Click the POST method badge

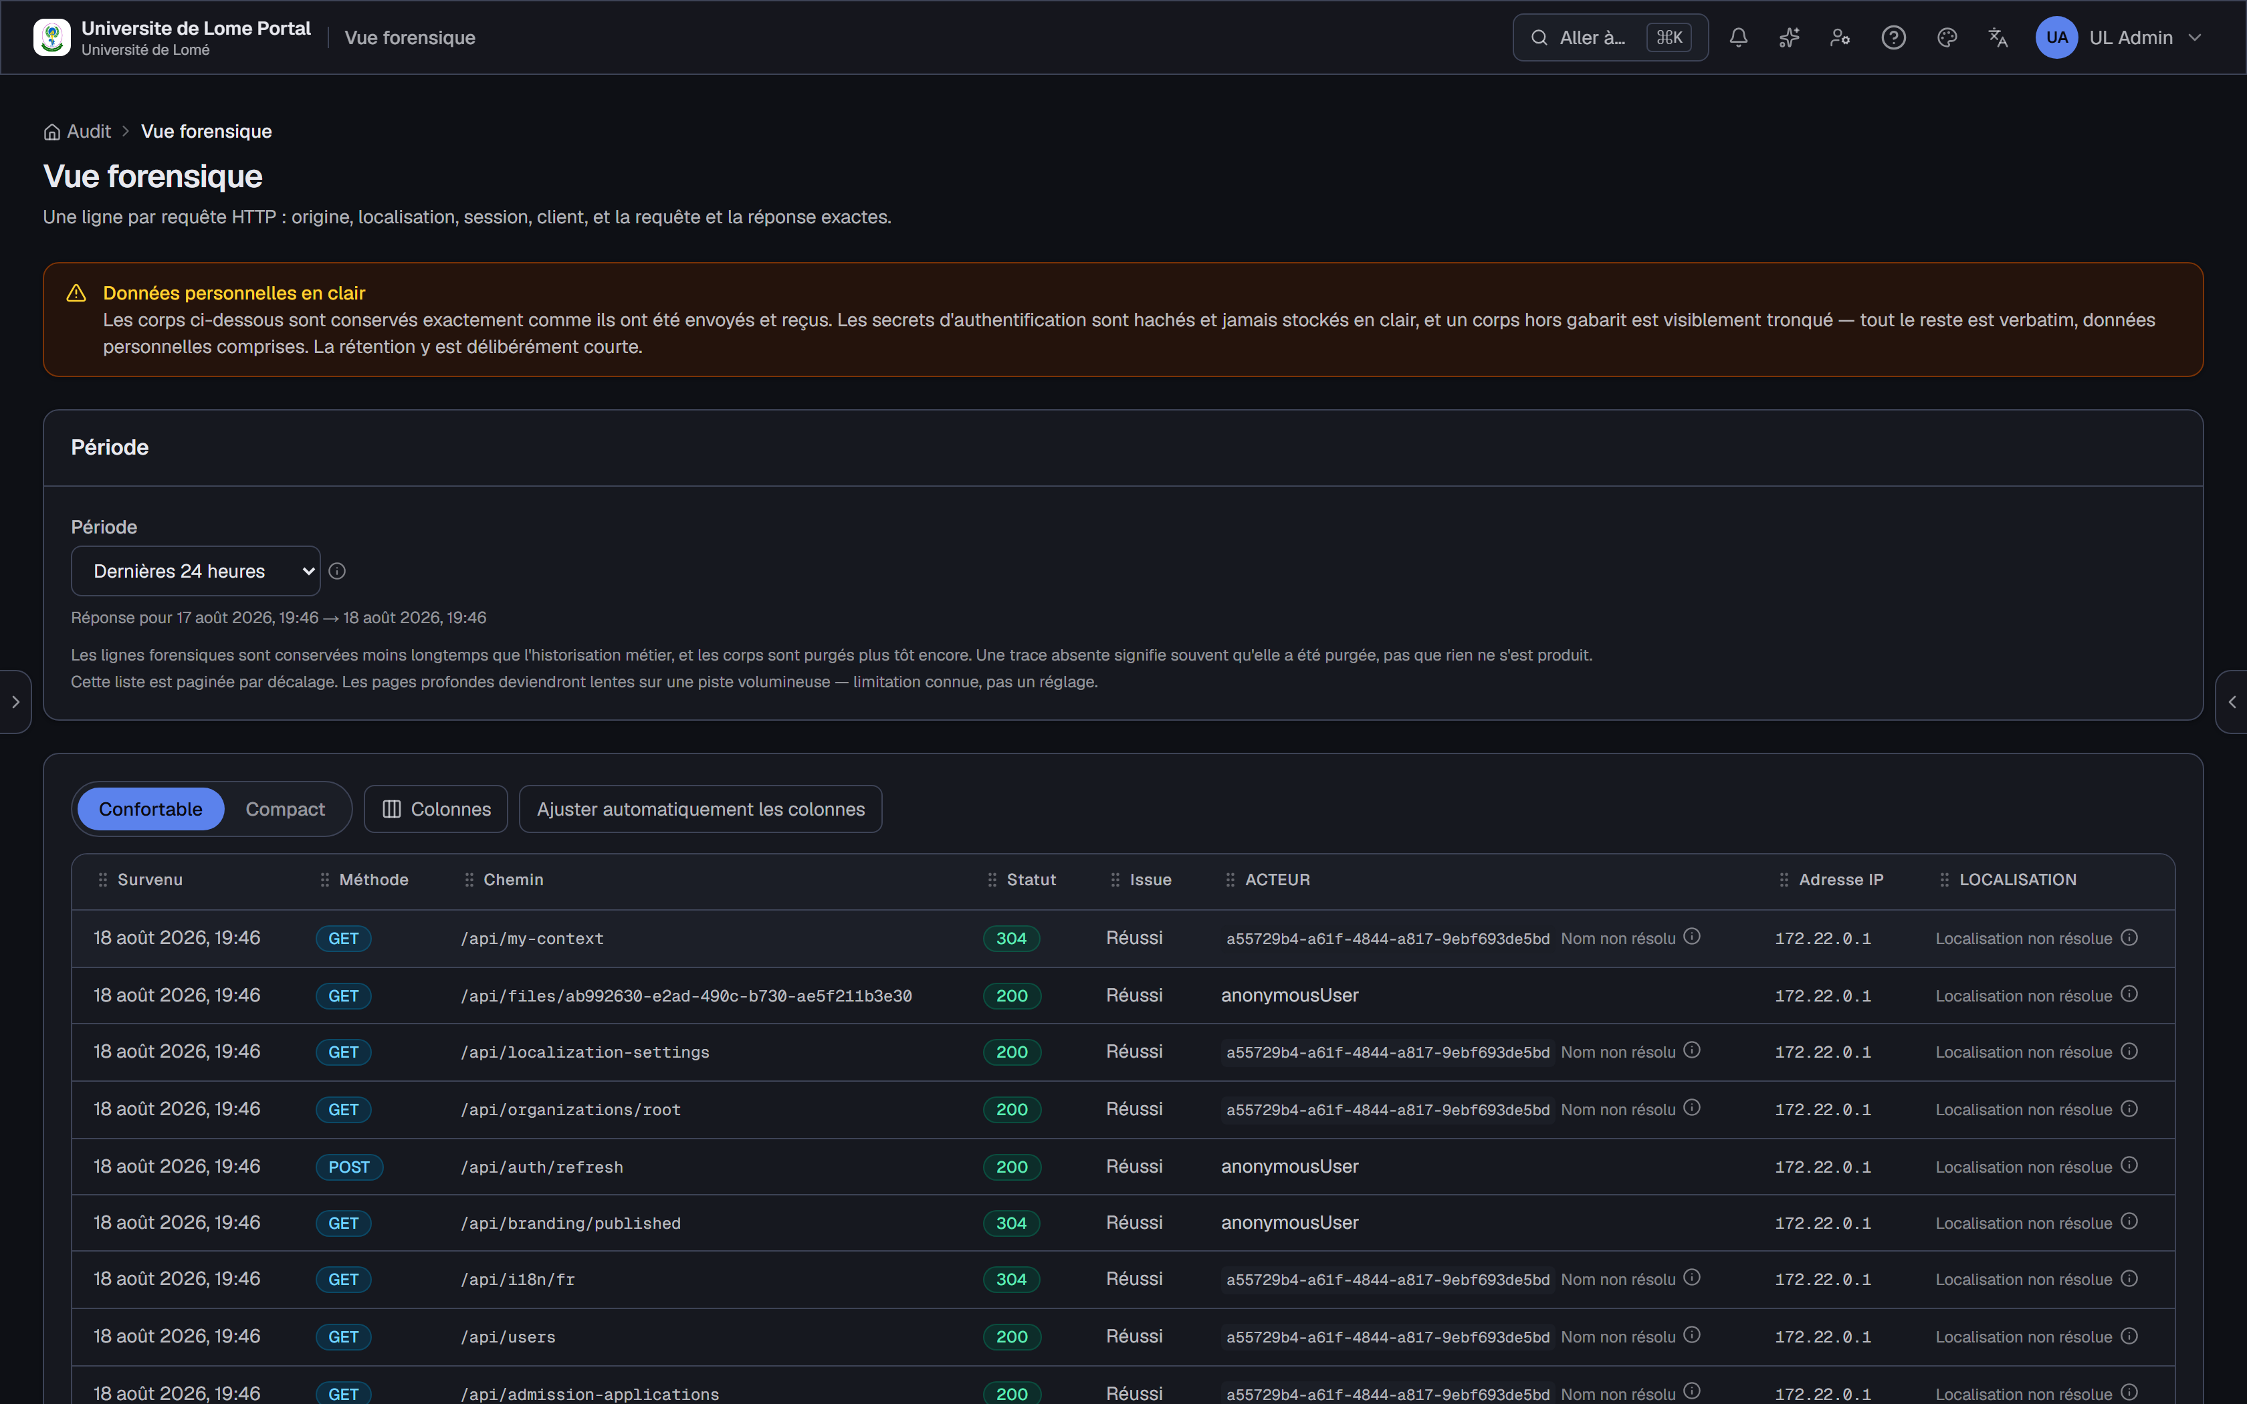[x=349, y=1167]
